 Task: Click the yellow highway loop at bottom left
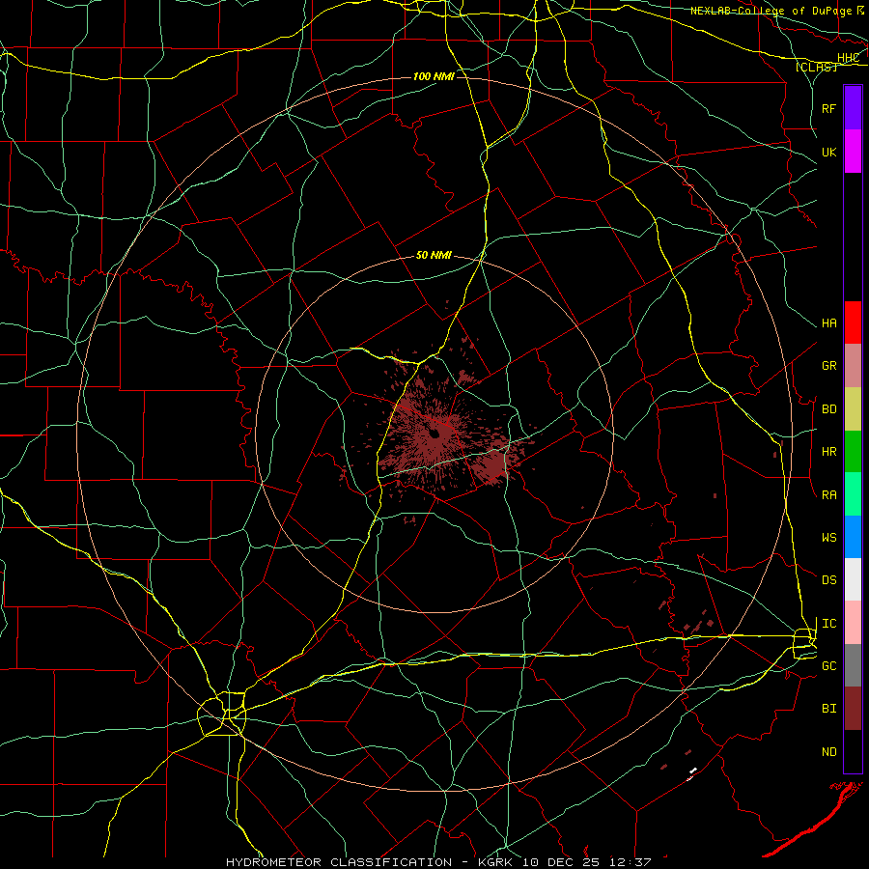(222, 714)
